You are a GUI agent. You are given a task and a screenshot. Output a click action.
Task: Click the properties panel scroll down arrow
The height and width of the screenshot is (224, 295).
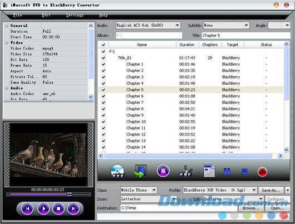pos(91,97)
